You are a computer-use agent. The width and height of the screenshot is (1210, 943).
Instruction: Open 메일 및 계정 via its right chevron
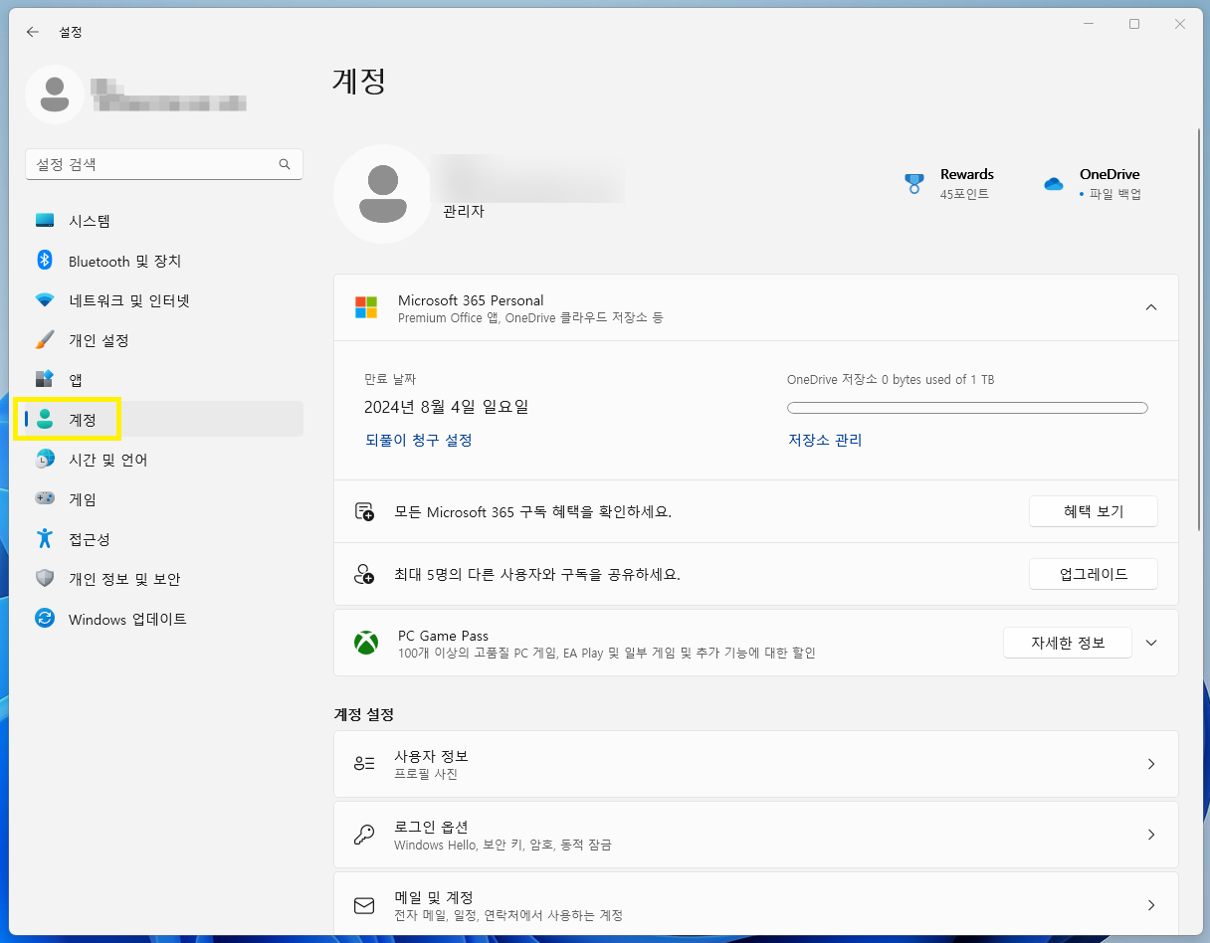(1151, 905)
